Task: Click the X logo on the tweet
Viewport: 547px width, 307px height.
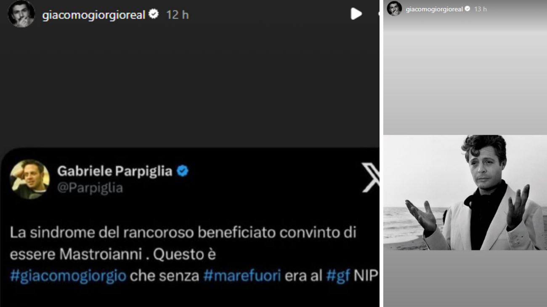Action: tap(370, 176)
